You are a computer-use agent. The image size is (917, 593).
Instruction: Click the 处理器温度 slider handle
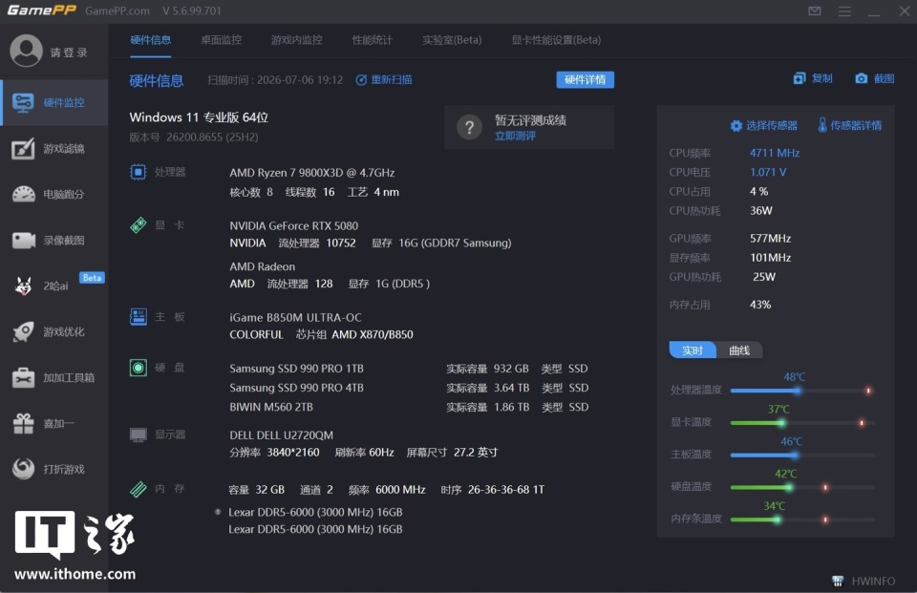pos(797,390)
